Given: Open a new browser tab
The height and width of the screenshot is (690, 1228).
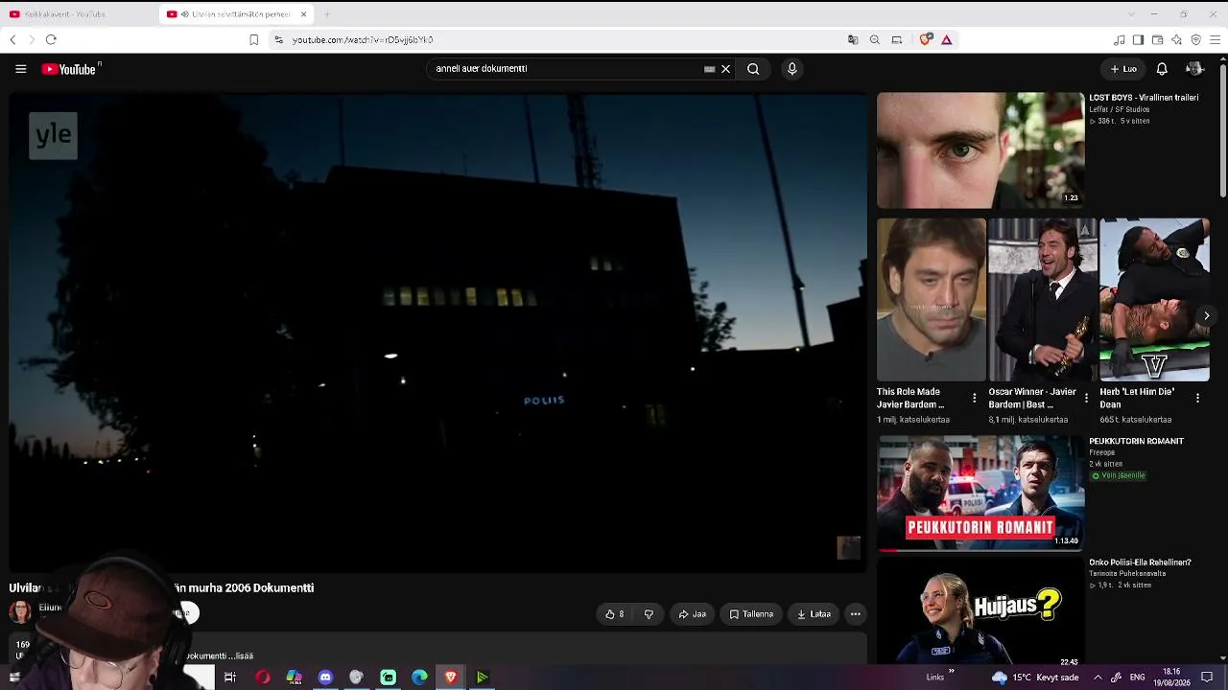Looking at the screenshot, I should 326,14.
